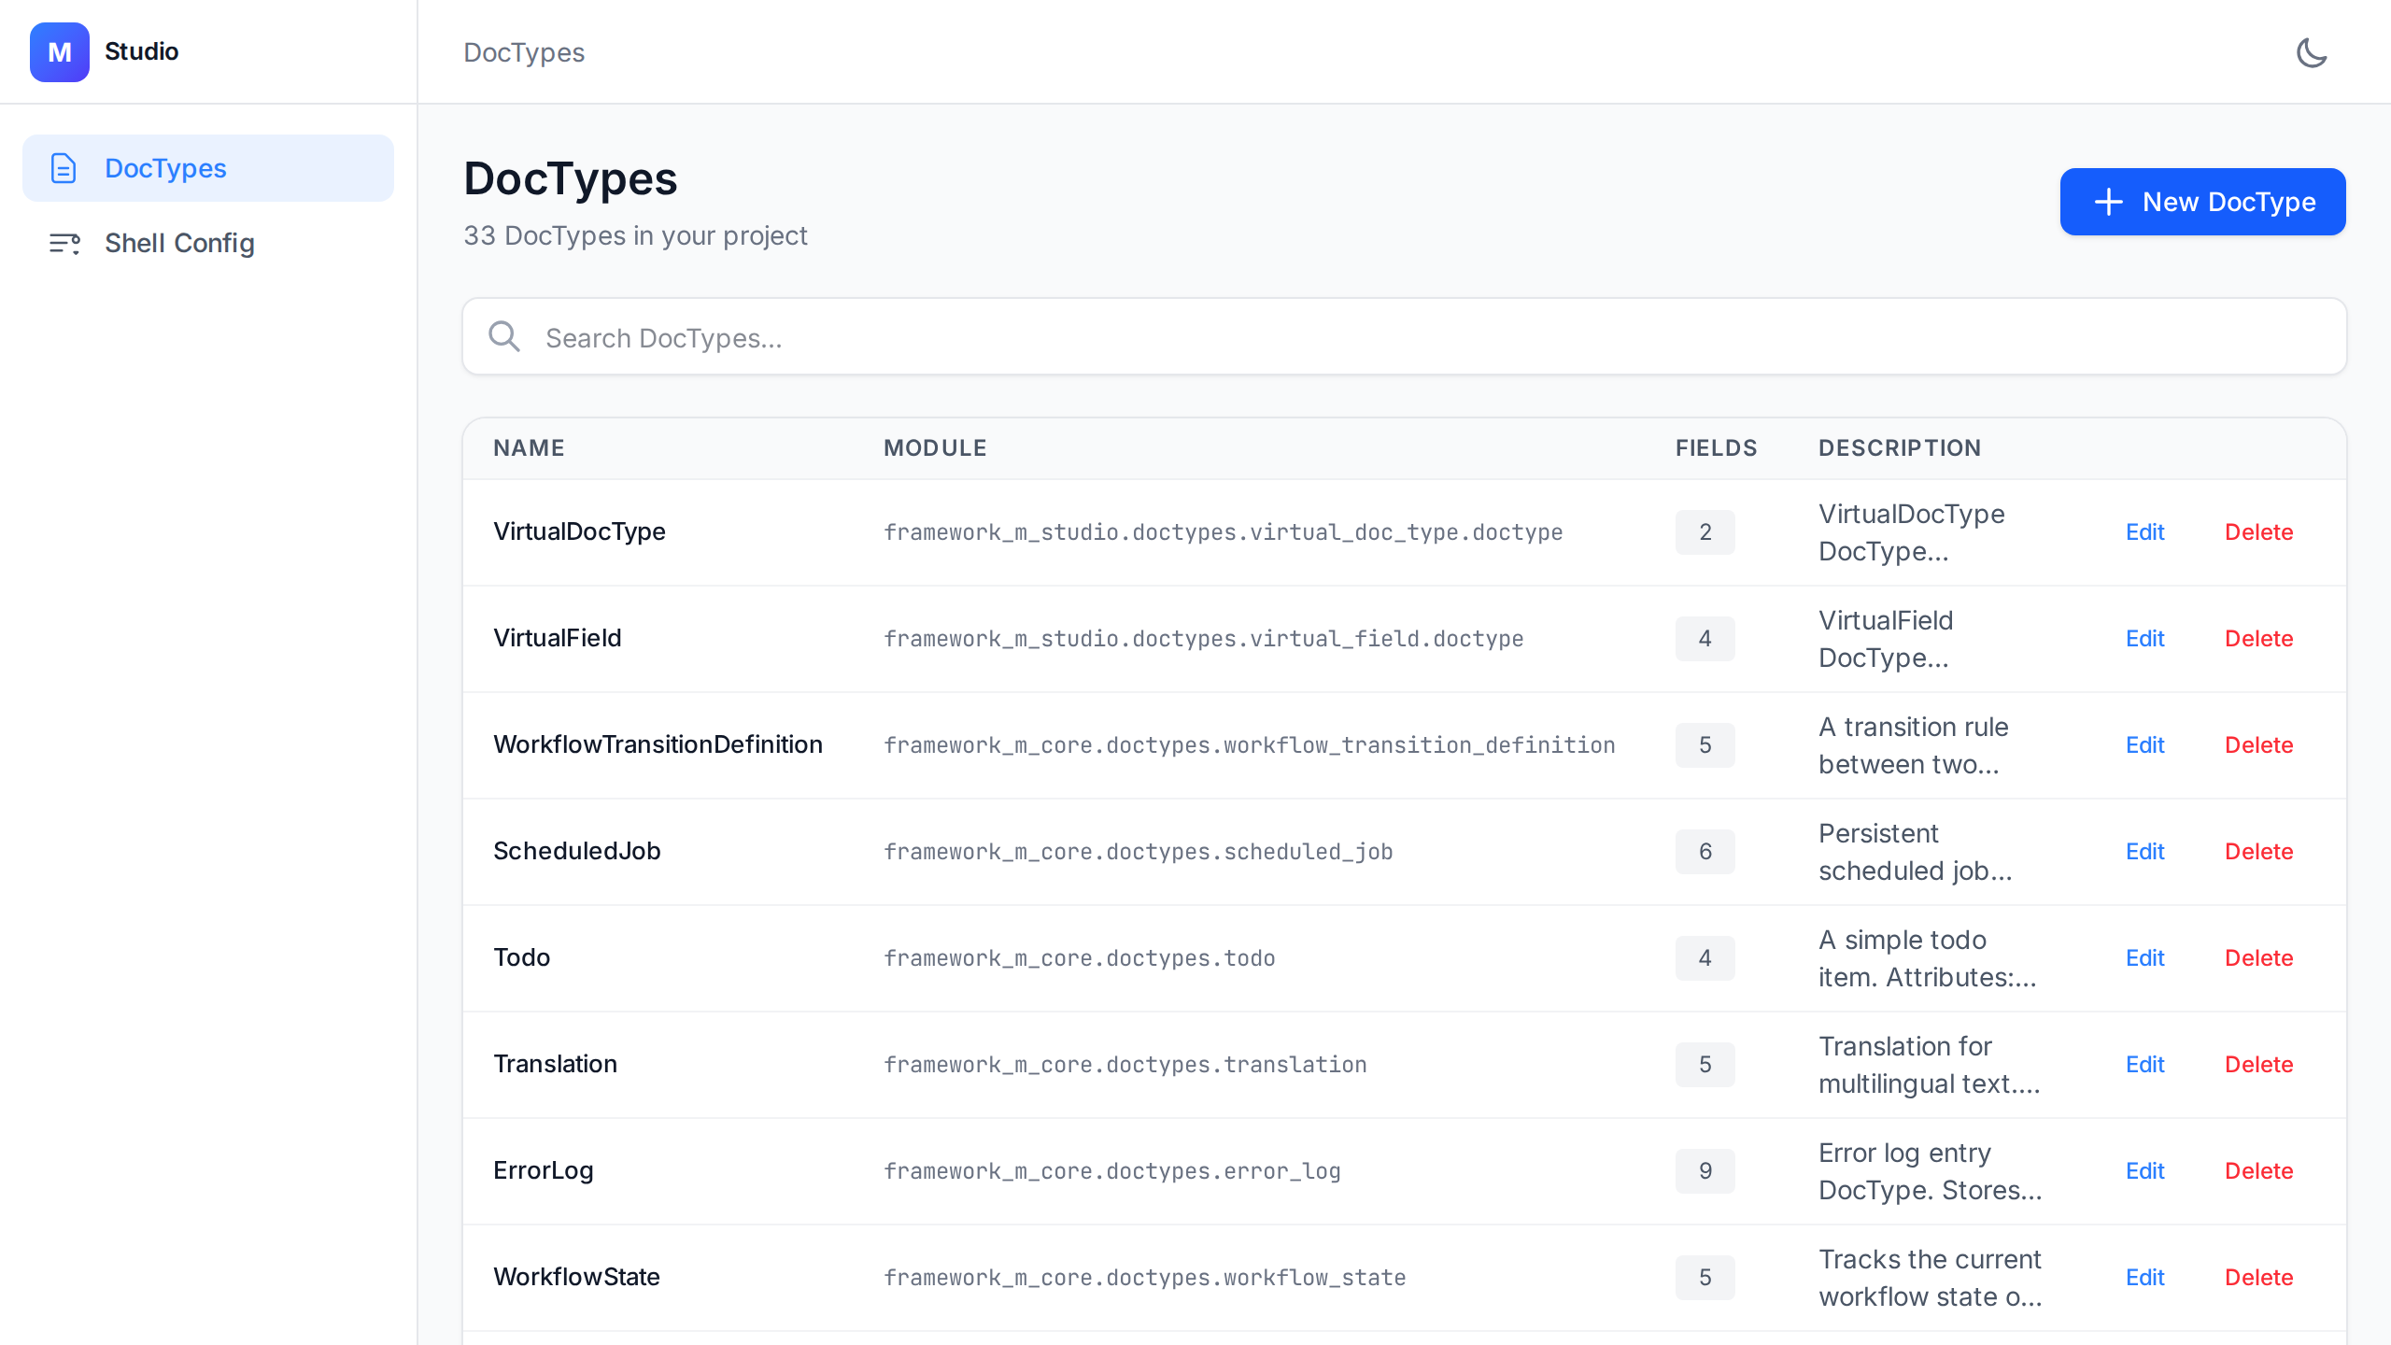Edit the Todo row

click(2144, 958)
